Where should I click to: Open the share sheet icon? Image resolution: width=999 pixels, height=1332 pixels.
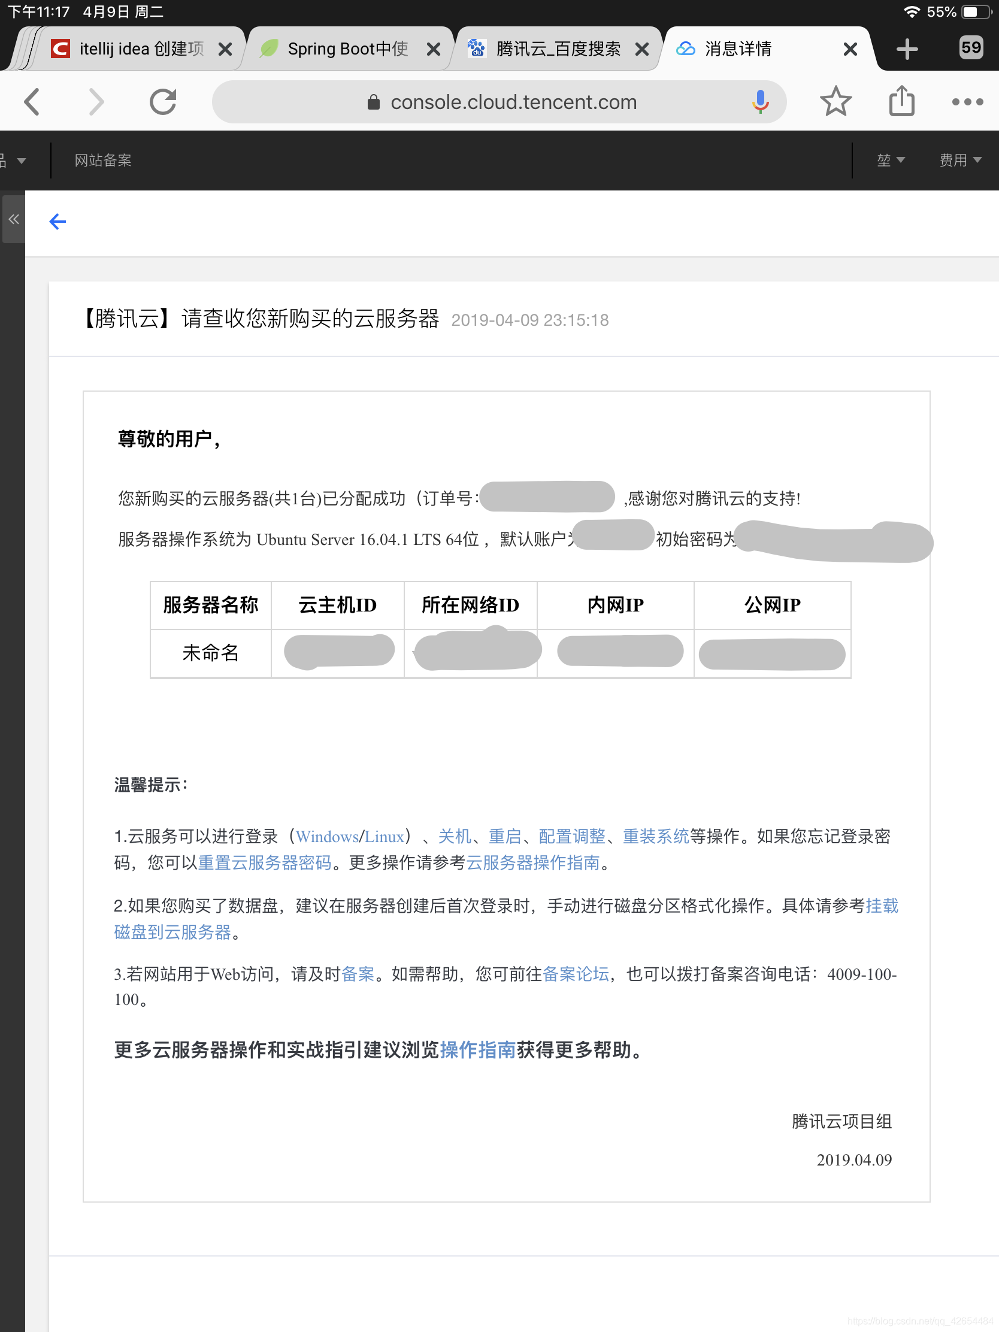pos(901,100)
